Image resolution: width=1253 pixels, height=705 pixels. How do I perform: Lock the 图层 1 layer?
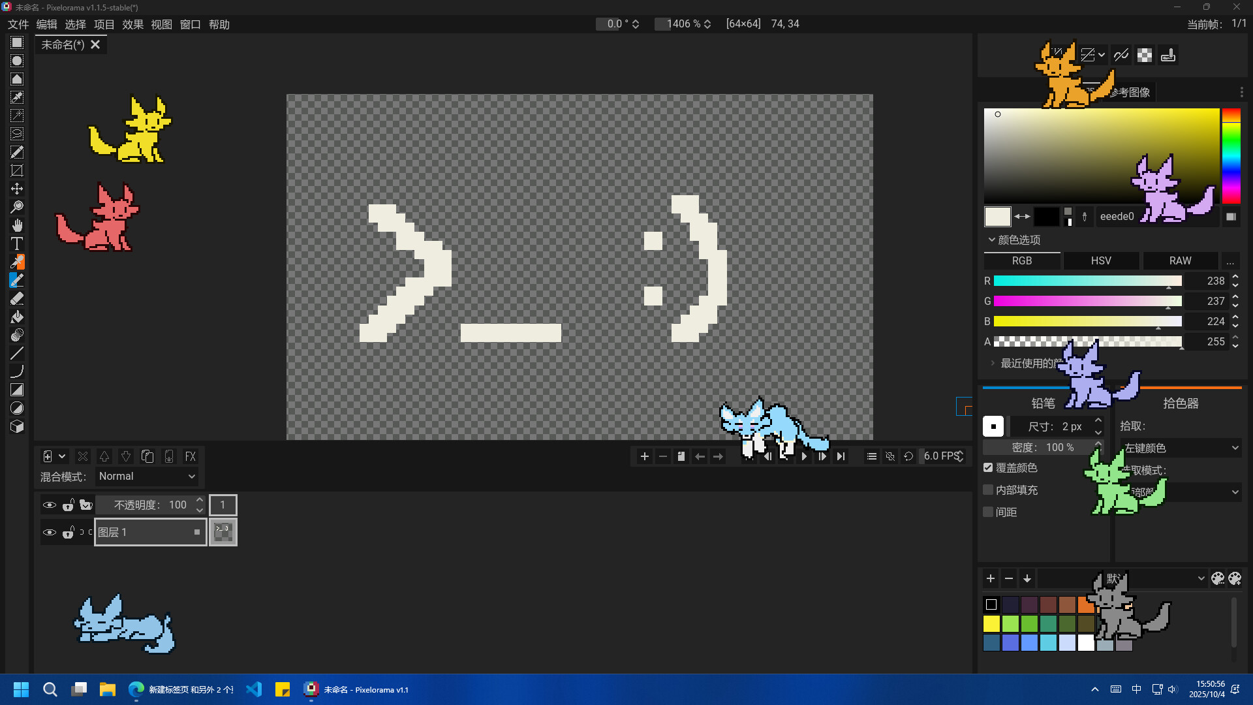(68, 533)
